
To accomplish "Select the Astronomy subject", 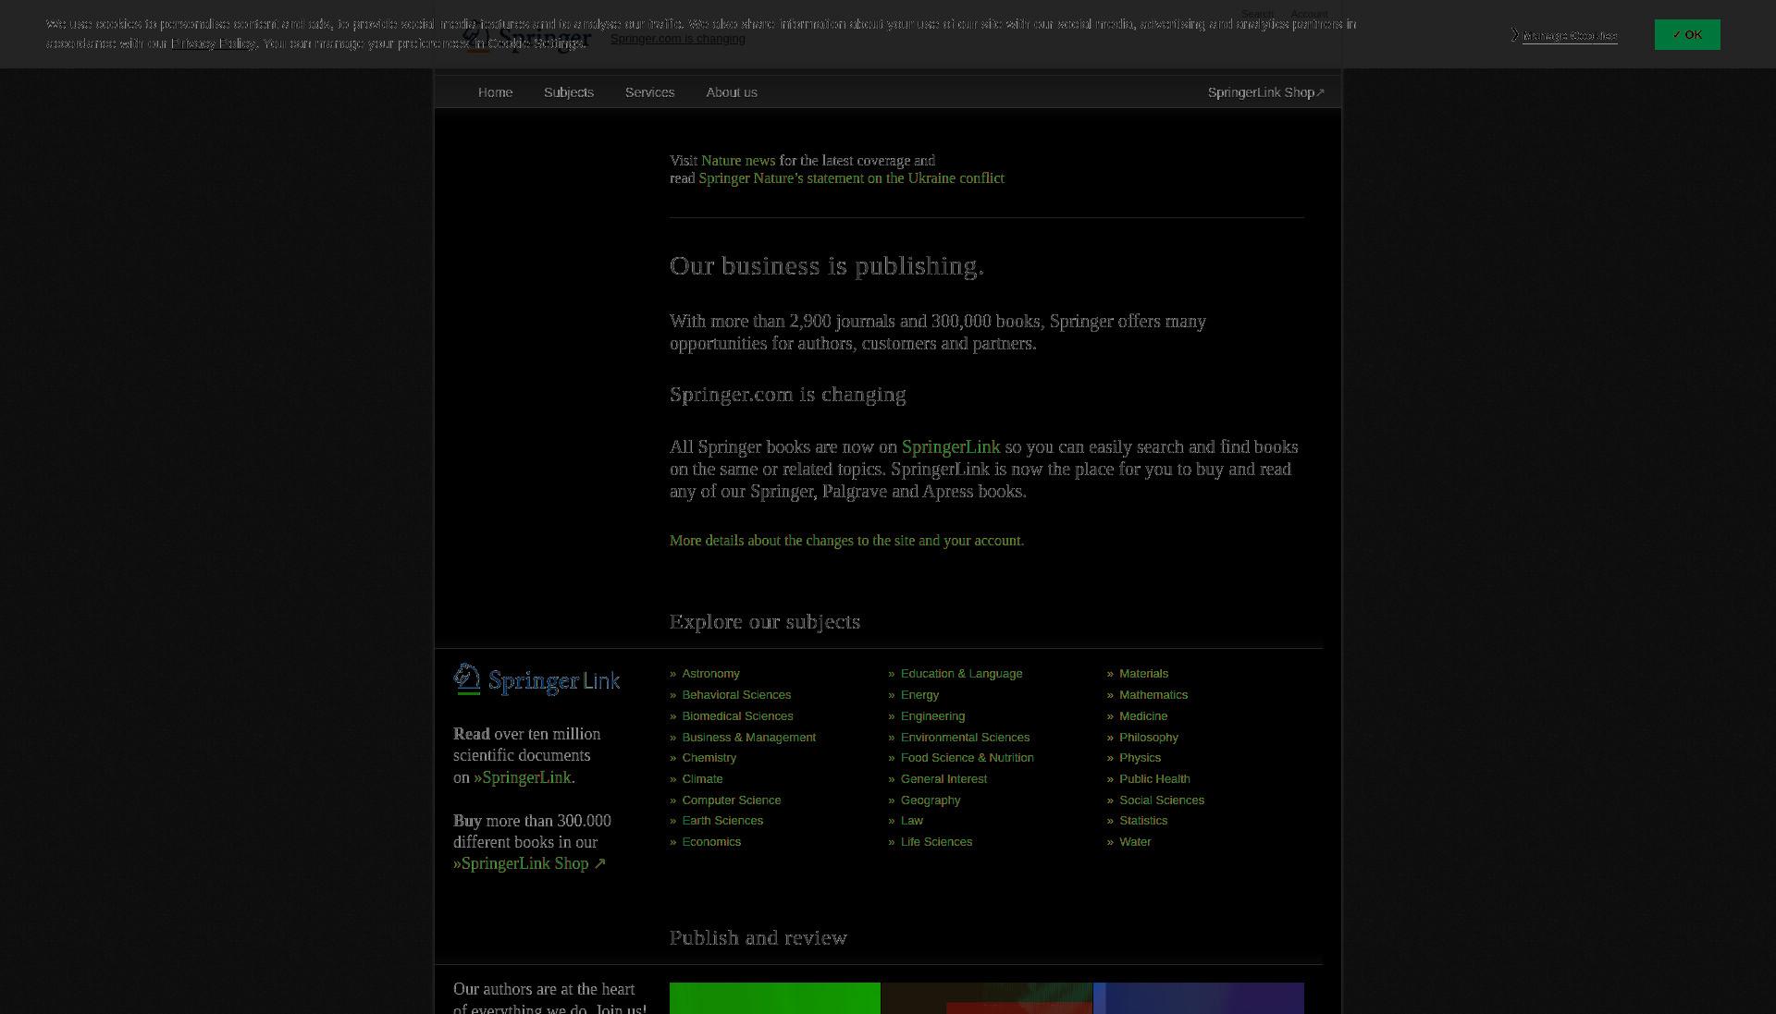I will click(710, 674).
